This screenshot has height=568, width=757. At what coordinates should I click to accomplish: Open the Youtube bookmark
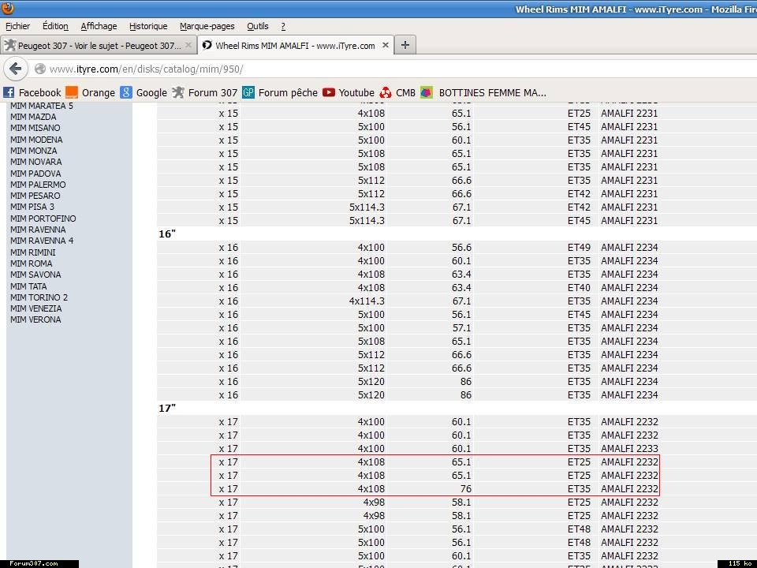(x=349, y=92)
